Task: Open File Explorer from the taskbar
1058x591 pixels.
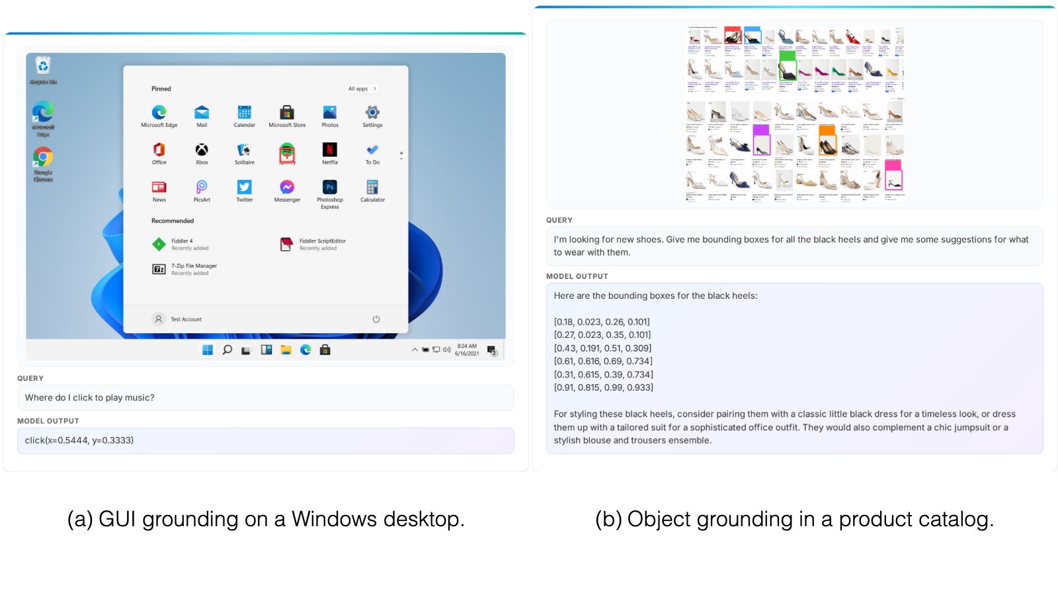Action: pos(286,350)
